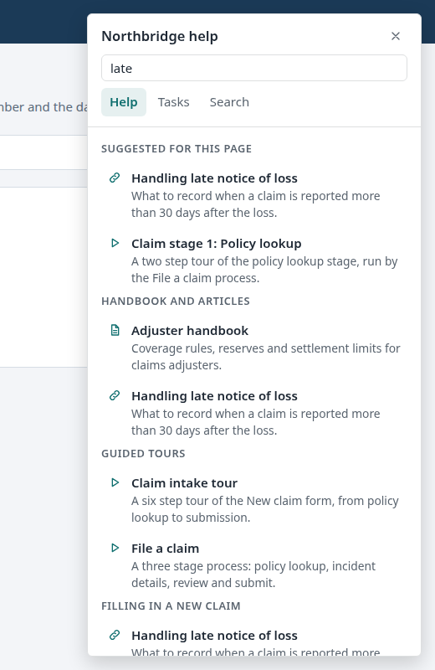
Task: Open the Adjuster handbook article
Action: point(190,331)
